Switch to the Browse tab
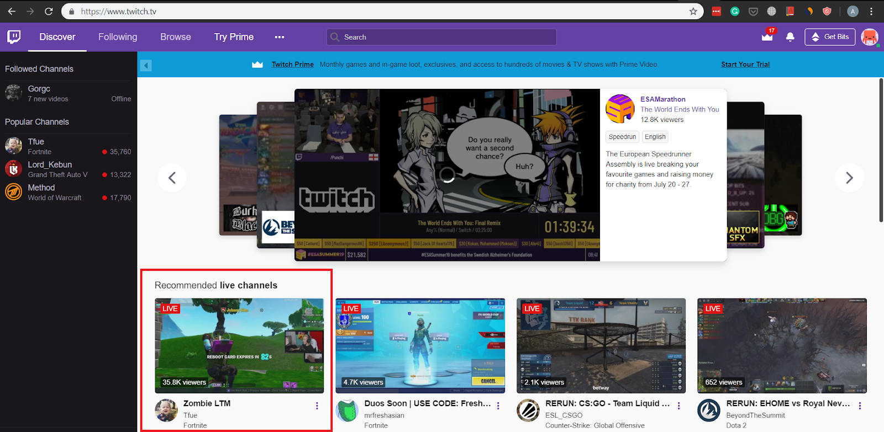884x432 pixels. pos(176,37)
